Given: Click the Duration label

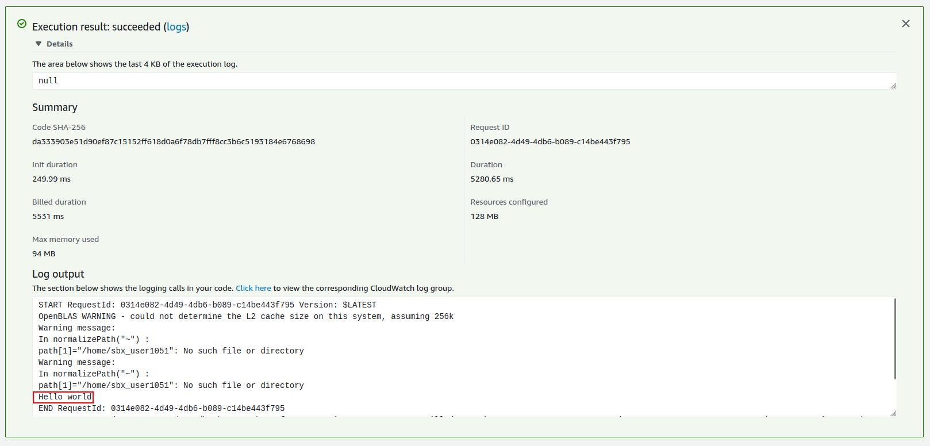Looking at the screenshot, I should (x=486, y=165).
